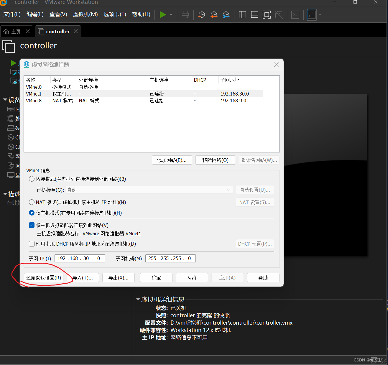388x365 pixels.
Task: Select the VMnet0 row in network list
Action: [143, 87]
